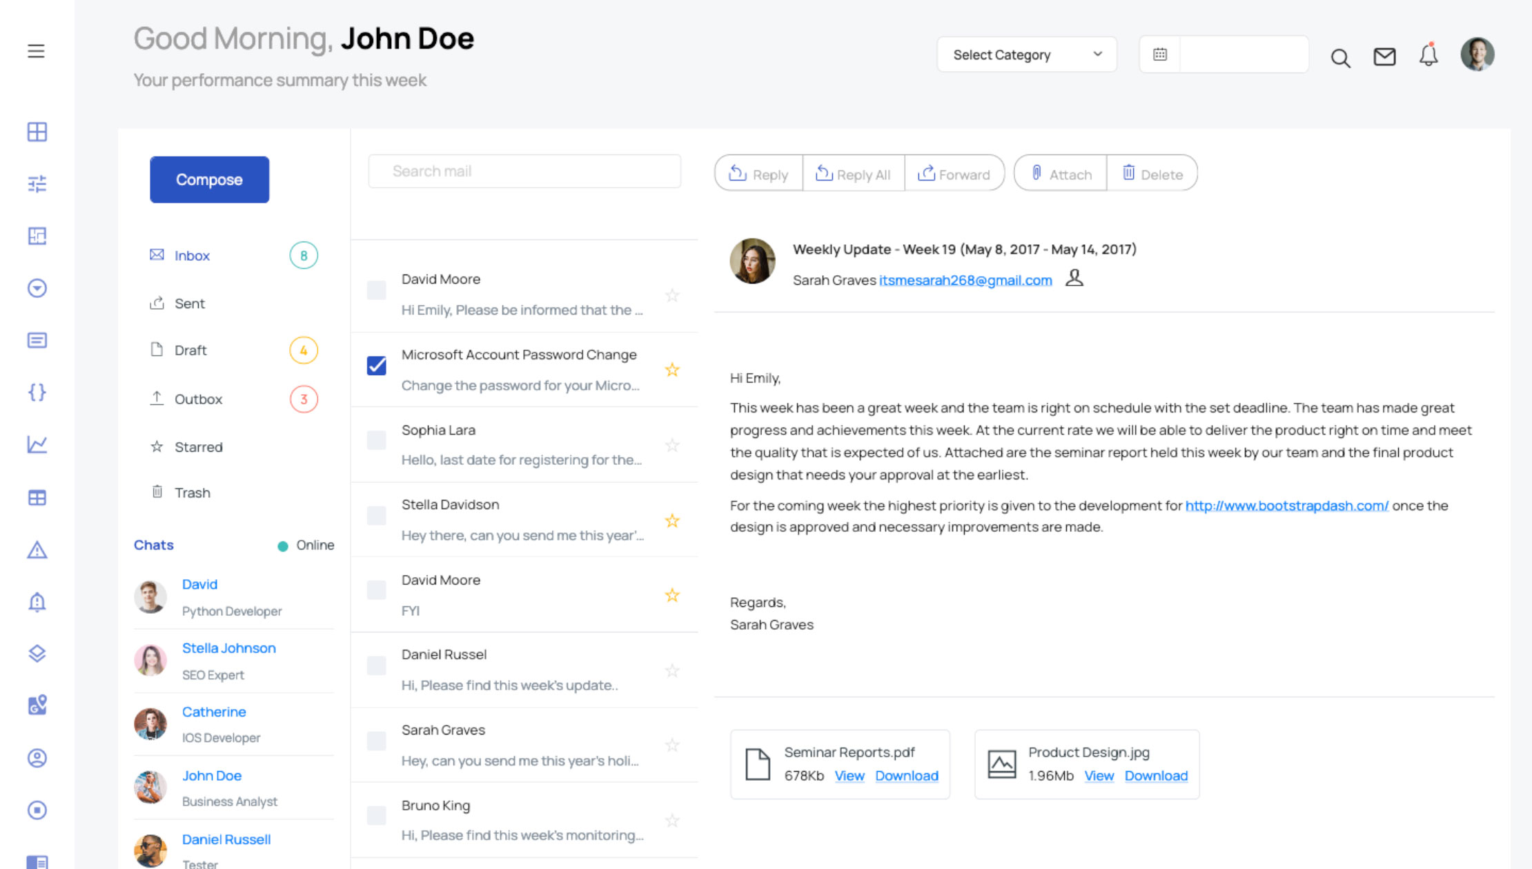Open the hamburger menu icon
Viewport: 1532px width, 869px height.
point(36,51)
